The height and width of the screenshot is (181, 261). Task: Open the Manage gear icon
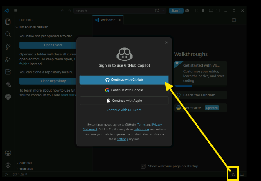click(x=8, y=165)
